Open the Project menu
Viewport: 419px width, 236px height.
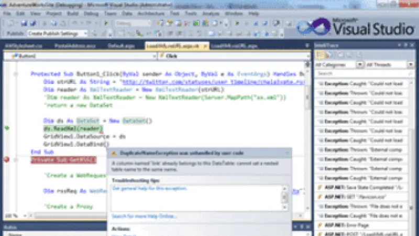[54, 14]
